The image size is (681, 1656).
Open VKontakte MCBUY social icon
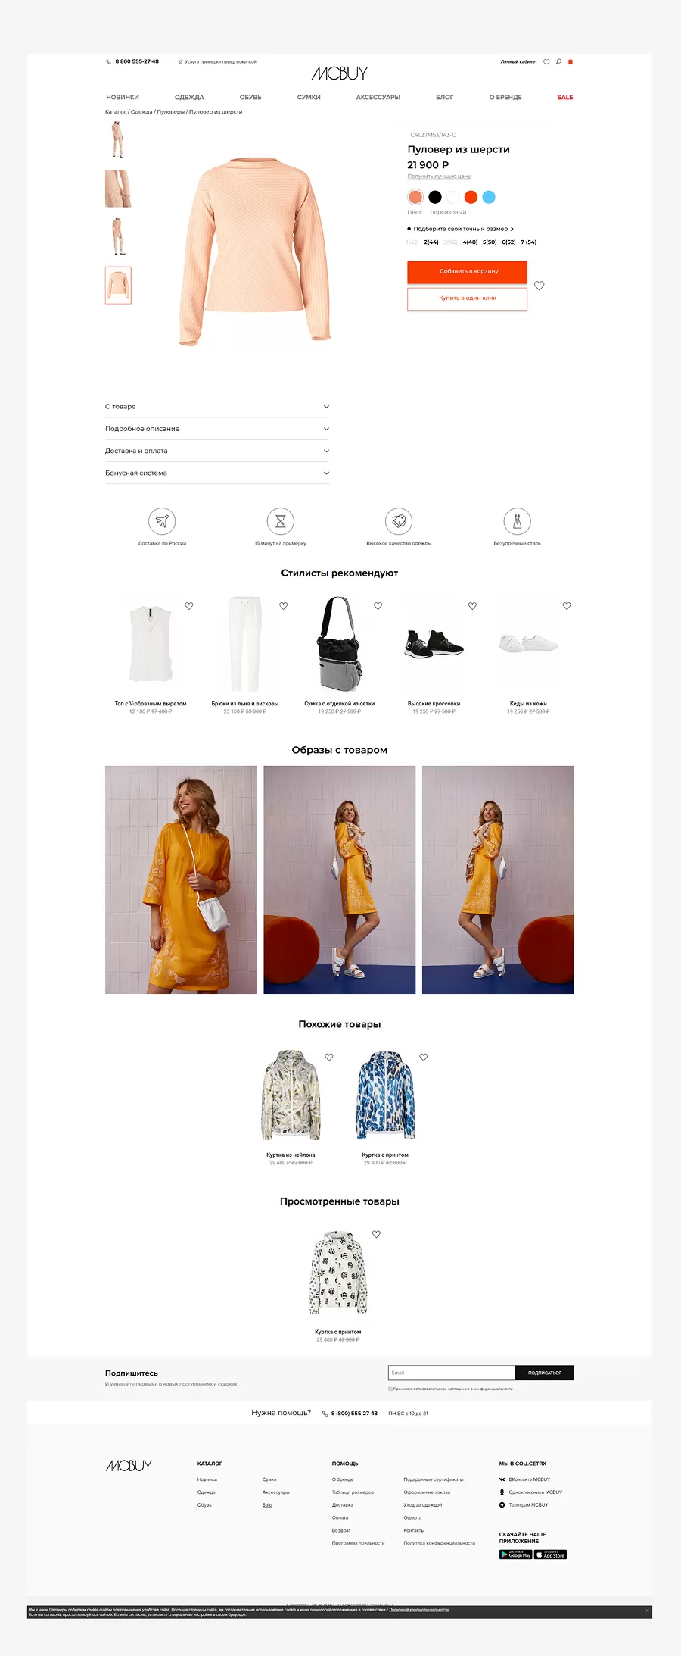pyautogui.click(x=502, y=1479)
